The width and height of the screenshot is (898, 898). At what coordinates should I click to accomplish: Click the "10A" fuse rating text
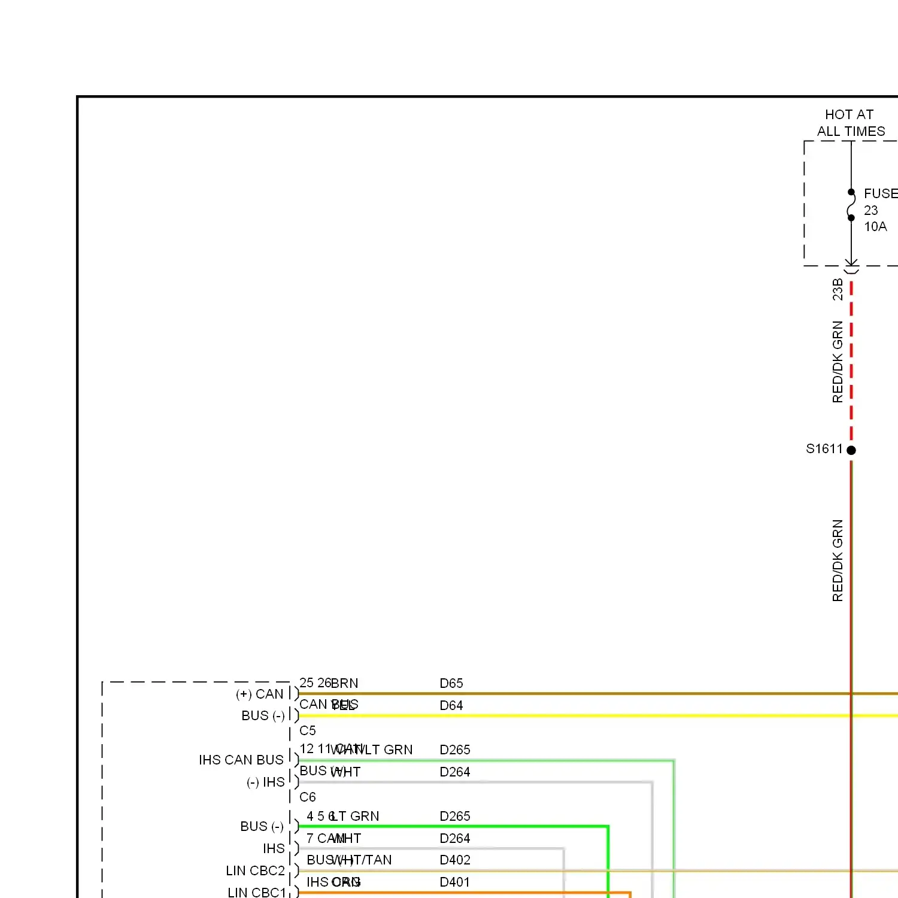coord(875,226)
